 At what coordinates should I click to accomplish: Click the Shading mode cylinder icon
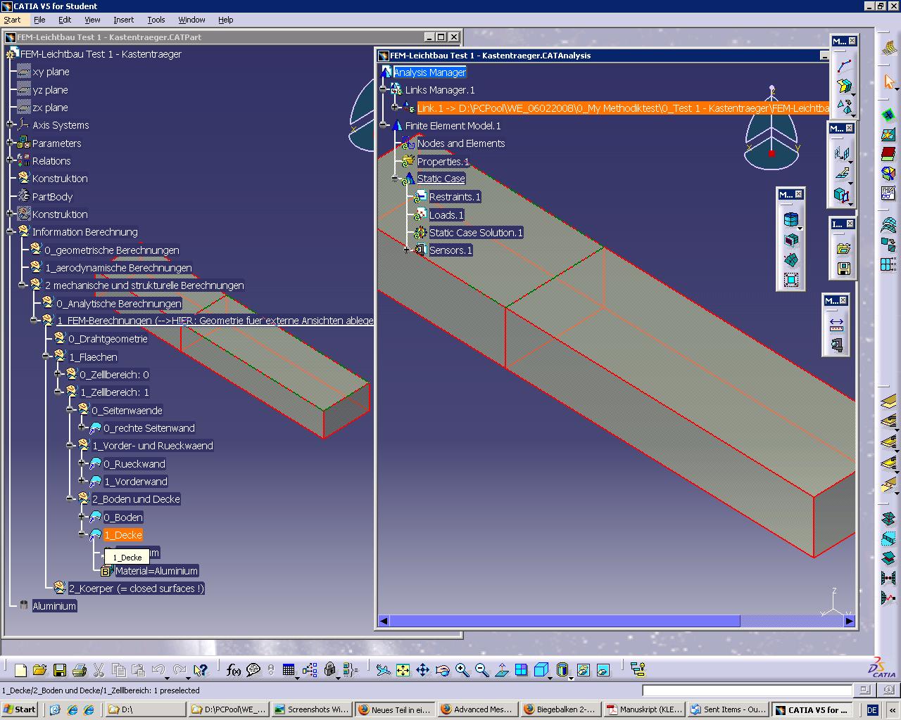coord(561,670)
